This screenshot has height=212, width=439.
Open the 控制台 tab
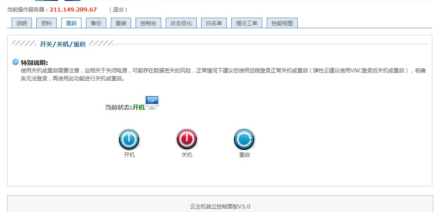tap(148, 23)
